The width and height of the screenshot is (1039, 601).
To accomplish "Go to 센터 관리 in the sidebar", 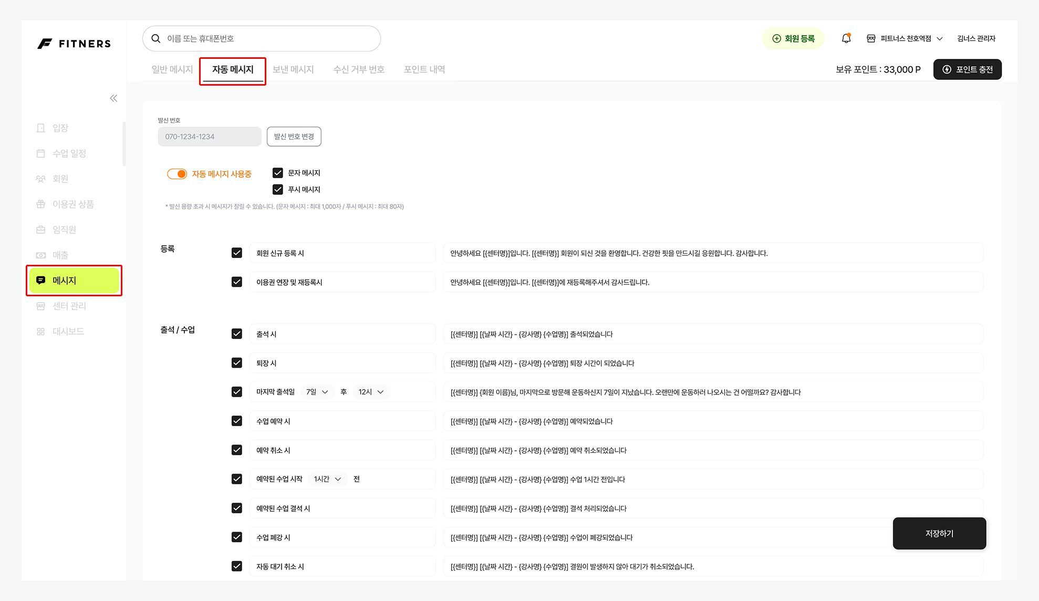I will 74,306.
